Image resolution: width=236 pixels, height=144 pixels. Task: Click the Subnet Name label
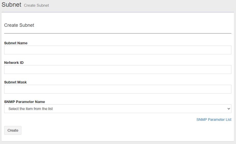point(16,43)
